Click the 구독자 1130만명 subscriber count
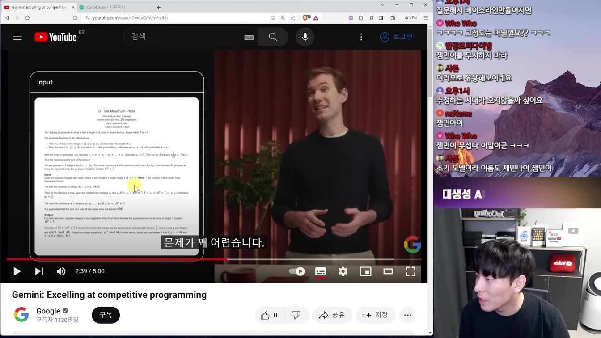 pyautogui.click(x=57, y=320)
